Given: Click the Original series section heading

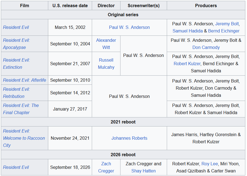Looking at the screenshot, I should point(123,15).
